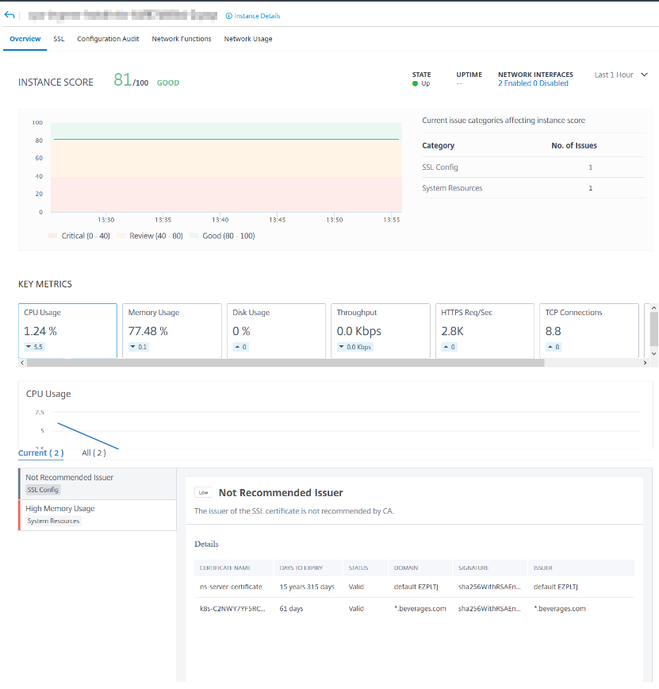Switch to the Current (2) issues tab
Image resolution: width=659 pixels, height=689 pixels.
point(40,453)
